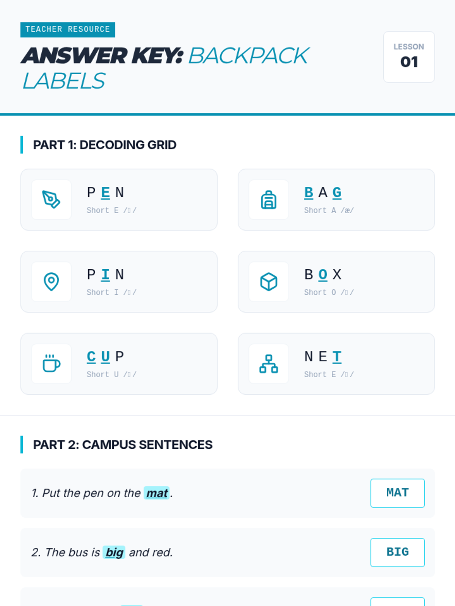Image resolution: width=455 pixels, height=606 pixels.
Task: Click the Part 2: Campus Sentences heading
Action: click(x=122, y=445)
